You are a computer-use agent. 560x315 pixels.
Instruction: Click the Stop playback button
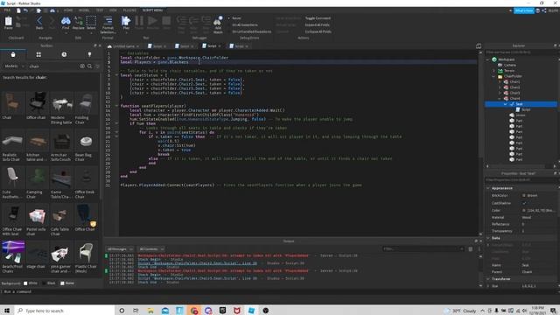166,22
